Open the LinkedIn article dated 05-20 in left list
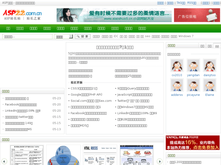Screen dimensions: 221x165 [23, 111]
